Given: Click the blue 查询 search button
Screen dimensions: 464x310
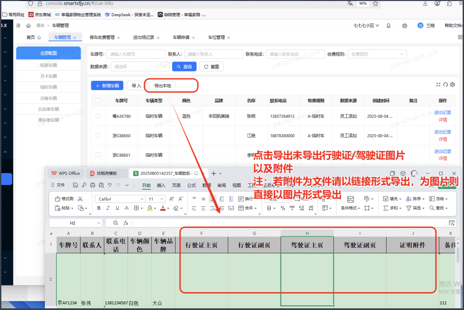Looking at the screenshot, I should tap(184, 67).
